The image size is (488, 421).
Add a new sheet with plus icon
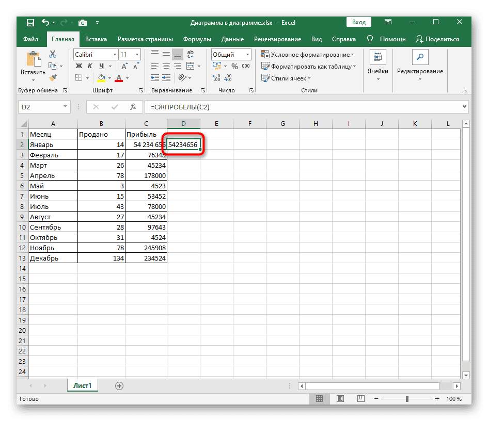[x=119, y=385]
